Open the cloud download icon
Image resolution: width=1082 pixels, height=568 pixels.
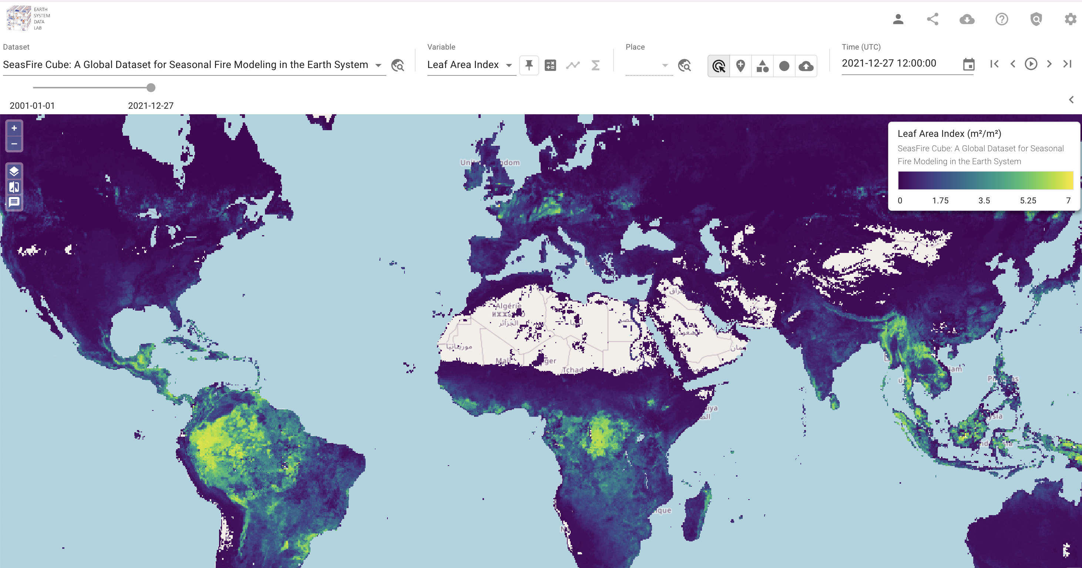[x=967, y=19]
